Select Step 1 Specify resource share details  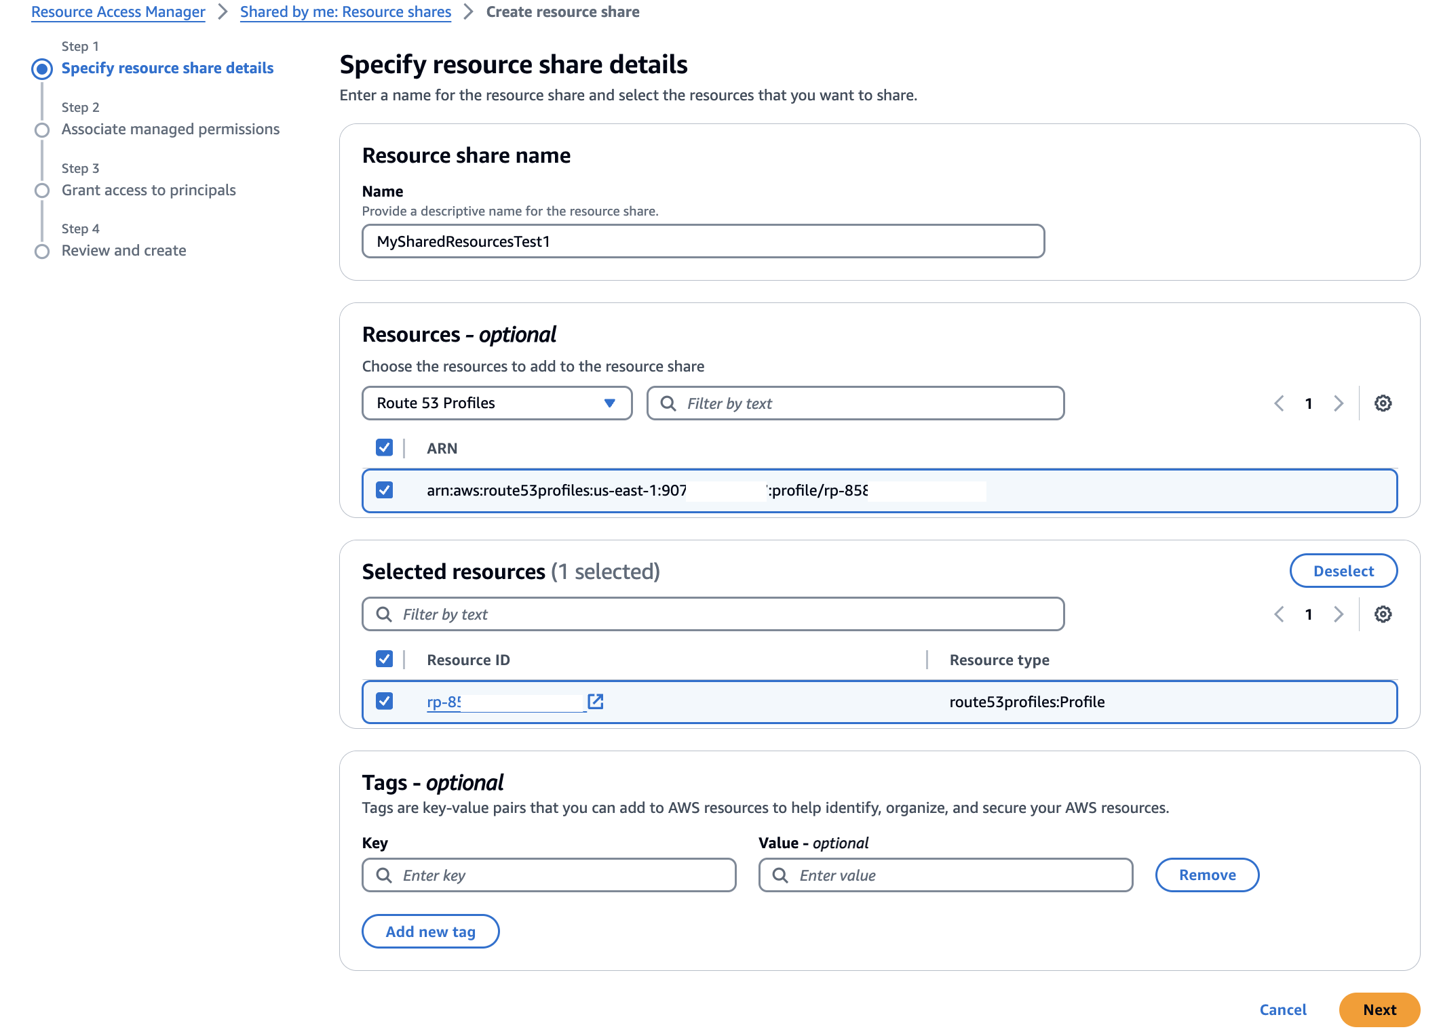pos(167,68)
